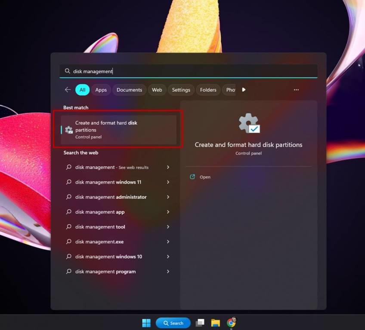365x330 pixels.
Task: Click 'Control panel' label in preview pane
Action: [x=249, y=153]
